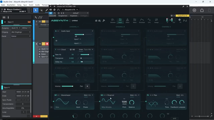Click the Kopieren button
214x120 pixels.
[x=74, y=16]
